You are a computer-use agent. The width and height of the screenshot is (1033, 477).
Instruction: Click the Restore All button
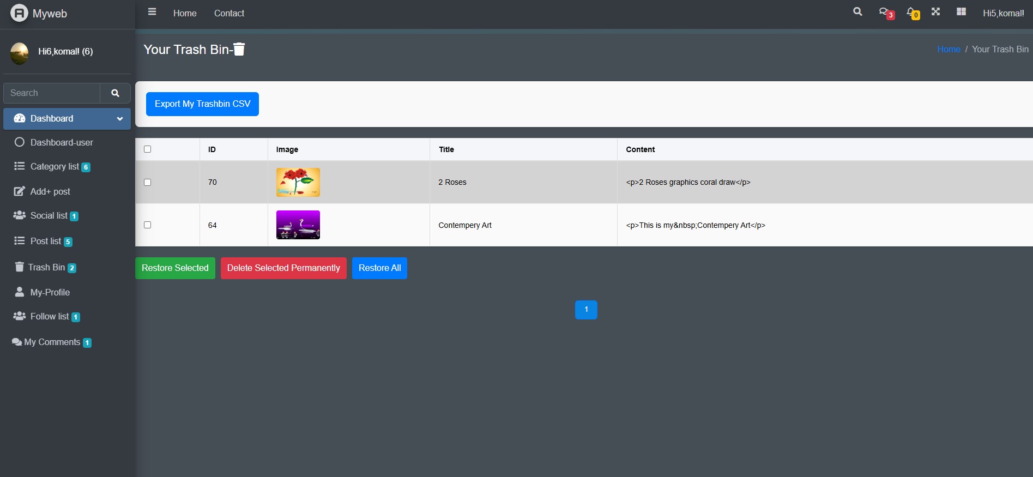[x=379, y=268]
